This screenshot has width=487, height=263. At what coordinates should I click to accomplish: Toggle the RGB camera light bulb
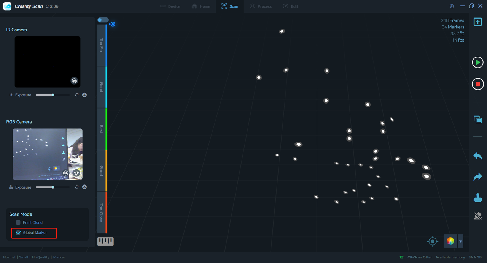point(76,173)
